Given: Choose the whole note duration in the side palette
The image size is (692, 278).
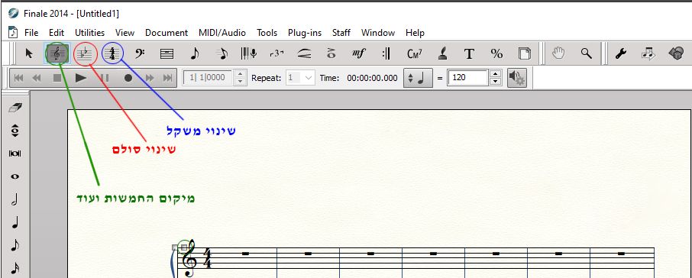Looking at the screenshot, I should tap(15, 176).
